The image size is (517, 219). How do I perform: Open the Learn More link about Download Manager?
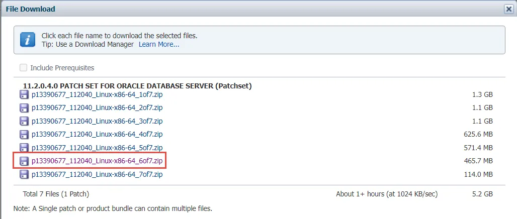click(x=159, y=44)
